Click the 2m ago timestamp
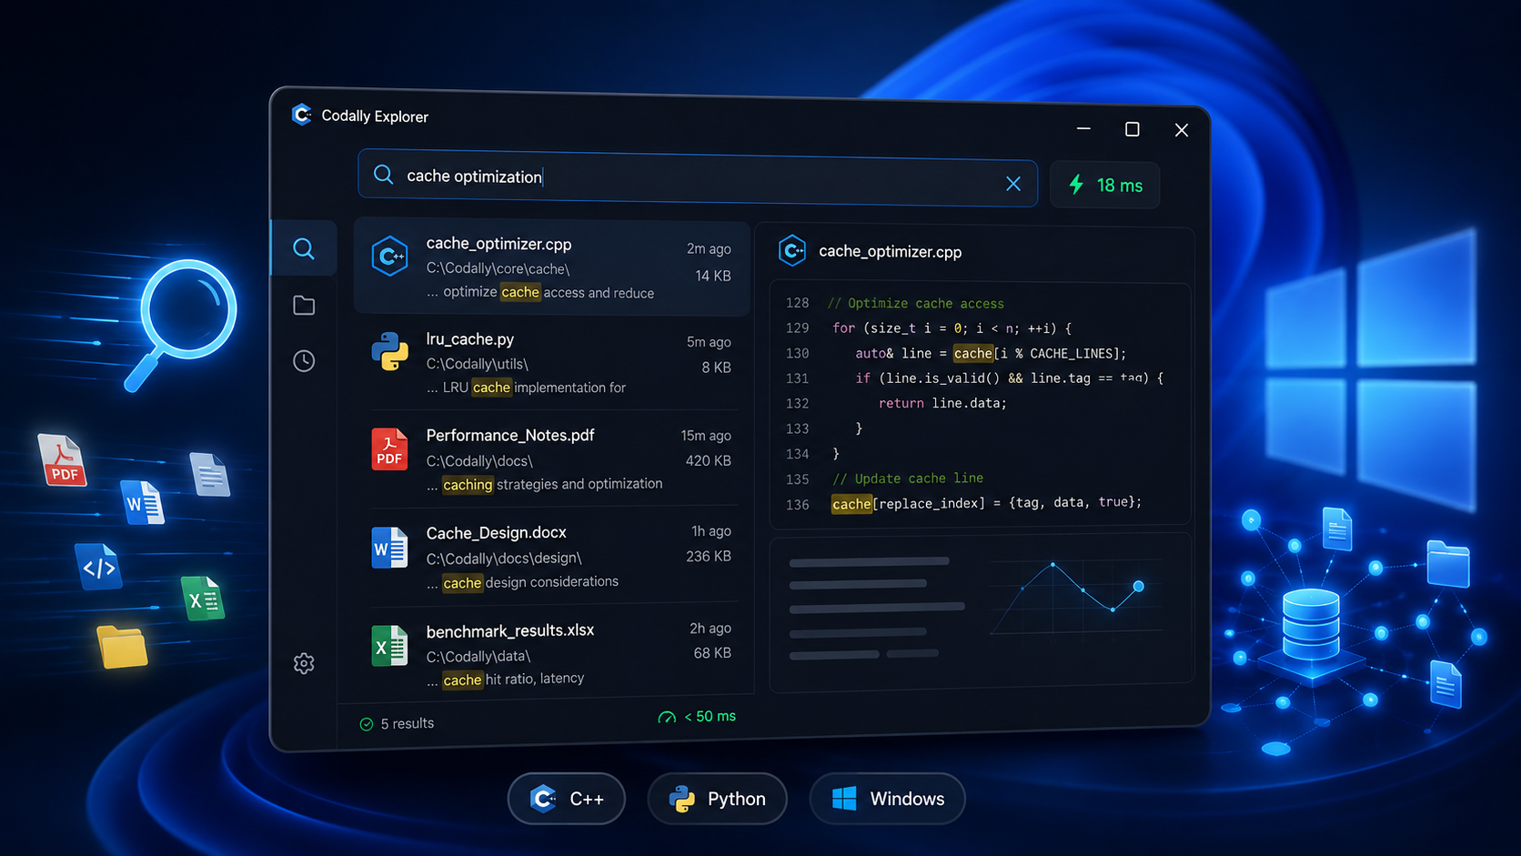Image resolution: width=1521 pixels, height=856 pixels. 709,248
